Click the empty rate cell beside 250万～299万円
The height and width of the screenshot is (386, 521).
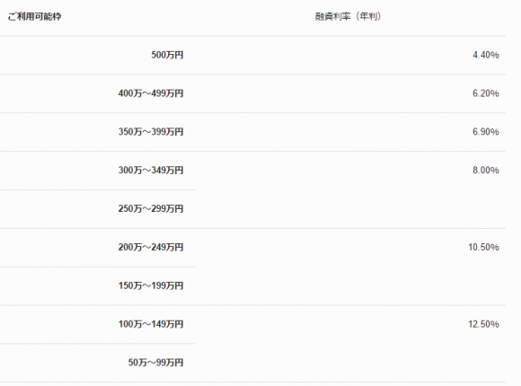click(351, 209)
